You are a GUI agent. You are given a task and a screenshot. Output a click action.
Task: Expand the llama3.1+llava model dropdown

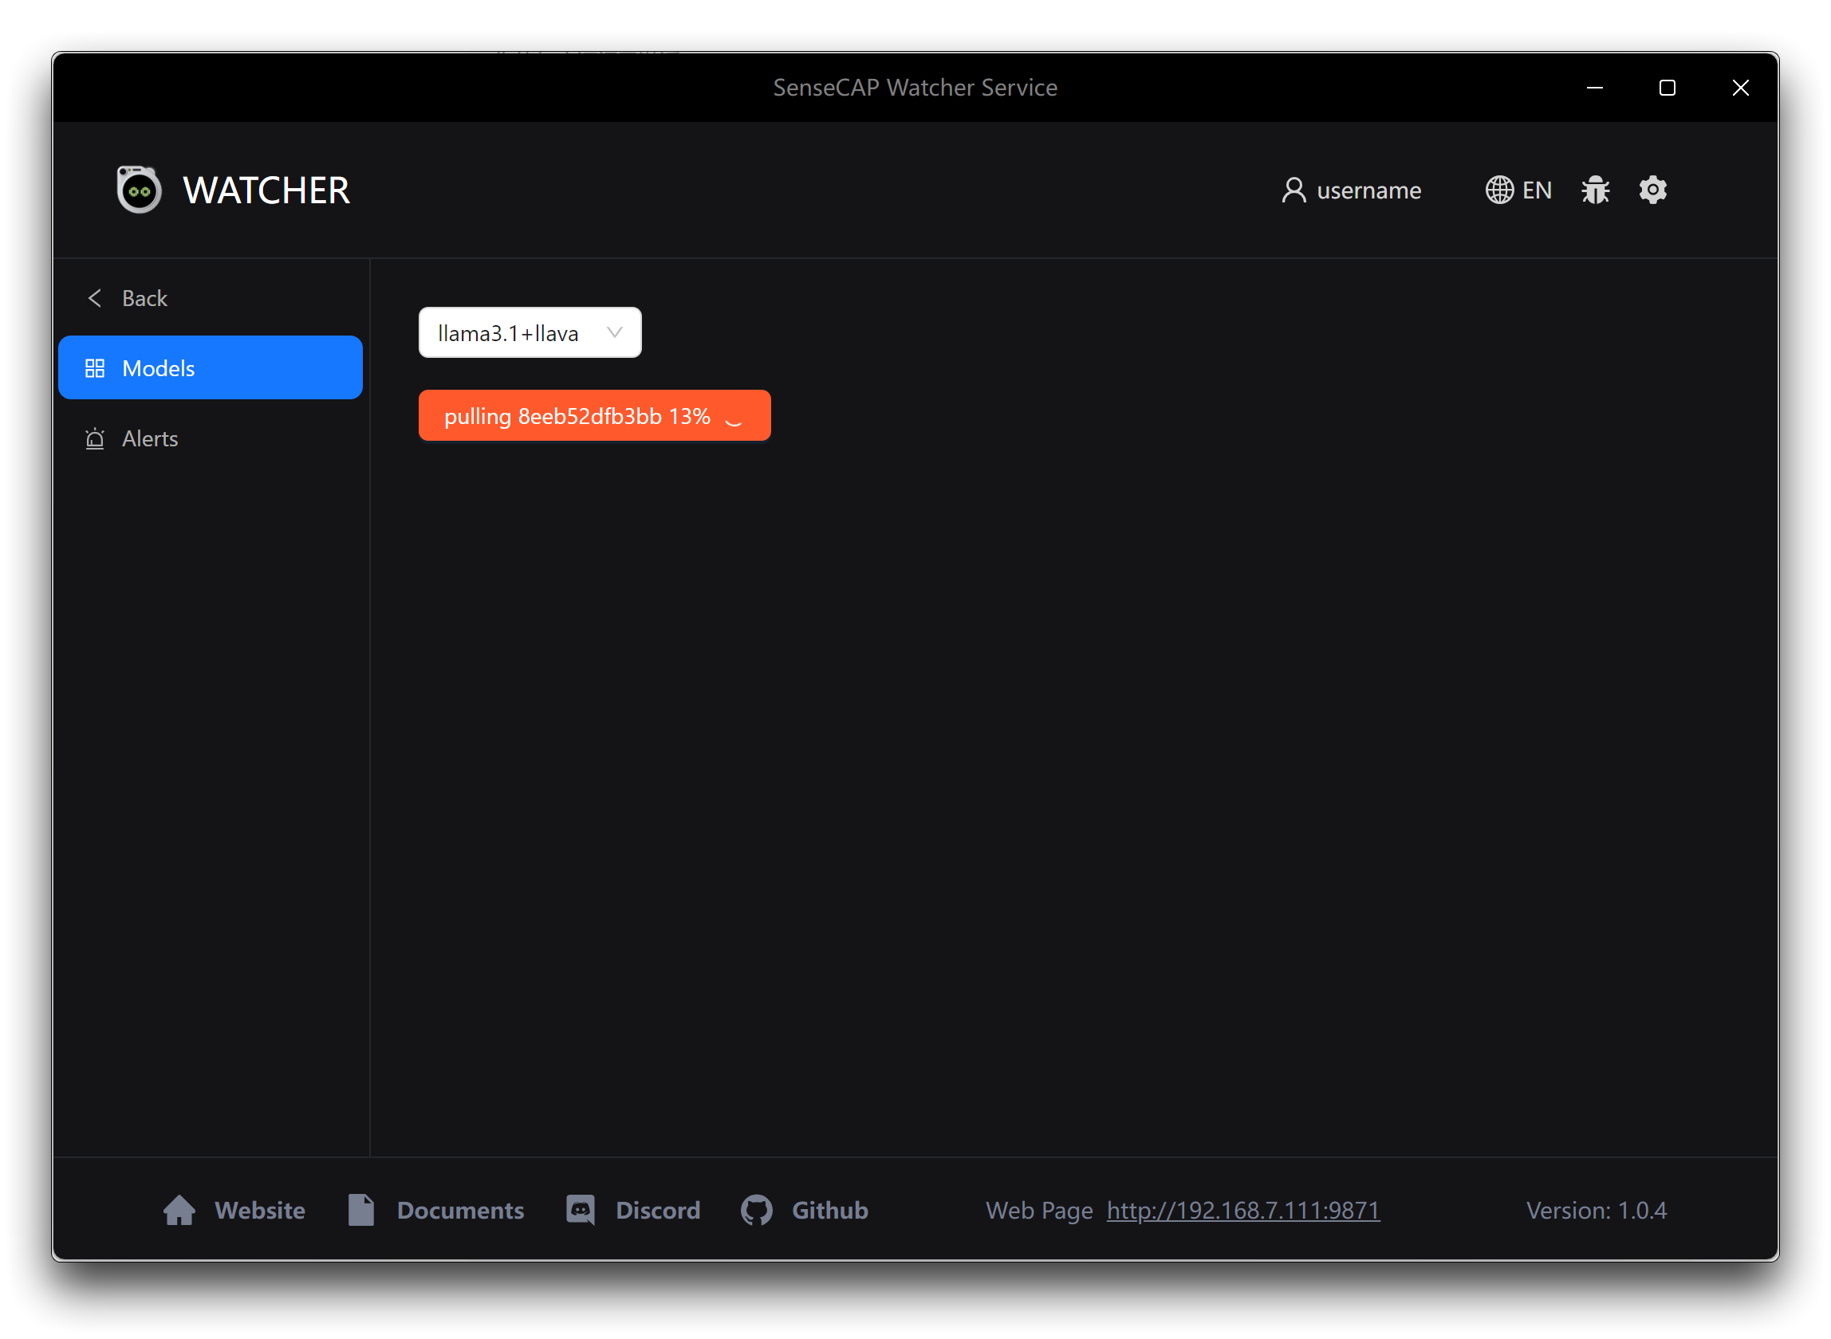530,332
